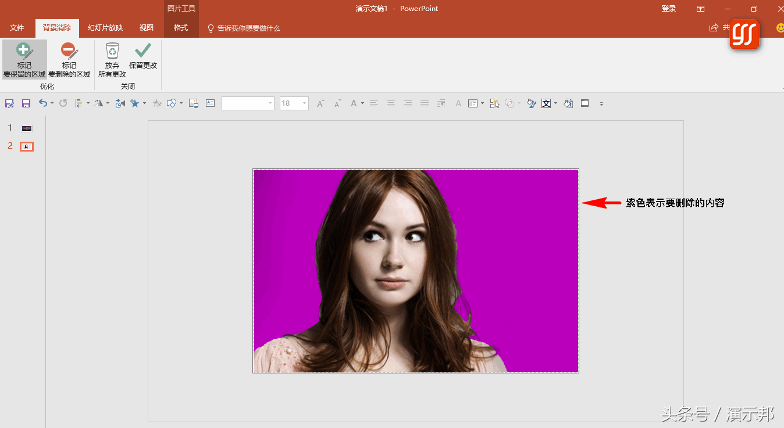Open the Animation pane icon with clock
784x428 pixels.
[120, 103]
